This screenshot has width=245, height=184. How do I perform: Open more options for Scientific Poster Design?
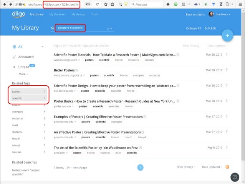coord(227,85)
